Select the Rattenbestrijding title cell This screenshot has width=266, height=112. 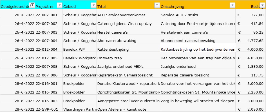tap(128, 49)
